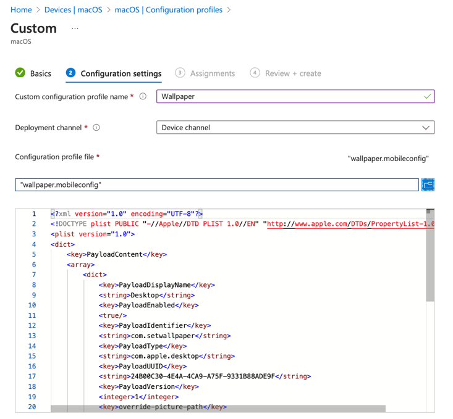The height and width of the screenshot is (419, 453).
Task: Open the Device channel dropdown
Action: click(x=295, y=128)
